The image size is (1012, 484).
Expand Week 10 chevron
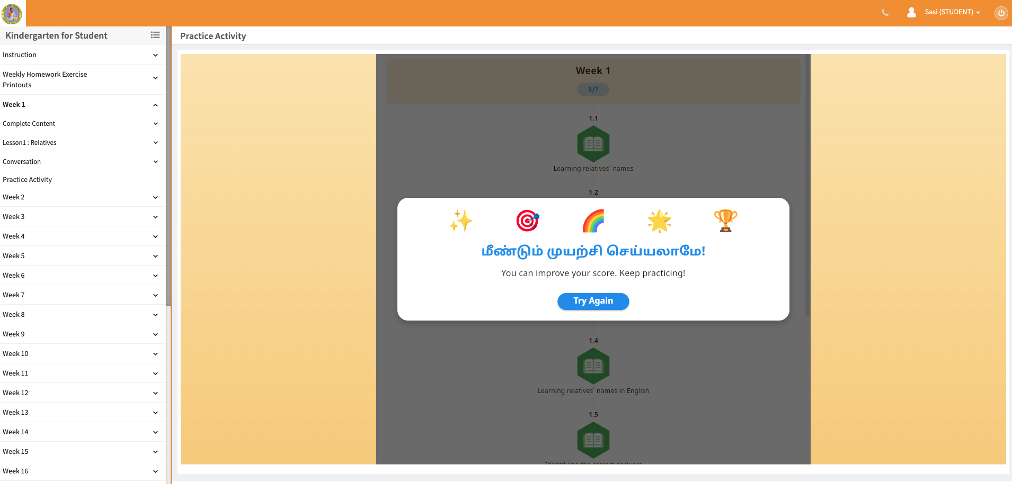(x=155, y=354)
